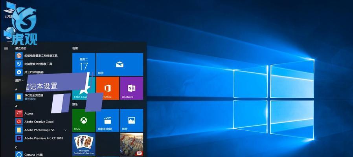Open the 照片 photos tile
This screenshot has height=157, width=353.
pos(131,120)
